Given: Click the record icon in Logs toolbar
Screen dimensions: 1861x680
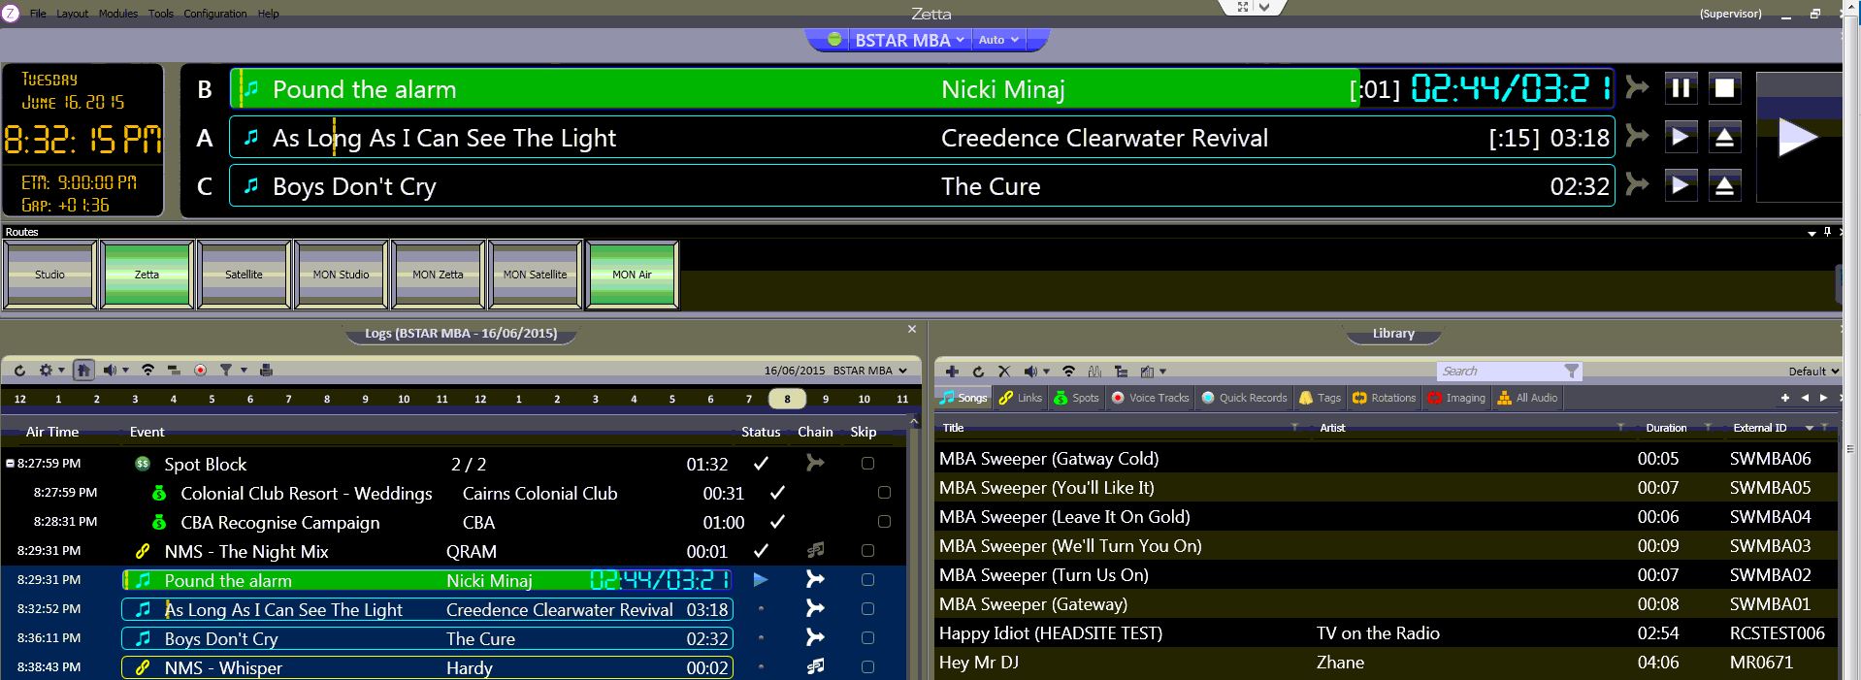Looking at the screenshot, I should (200, 371).
